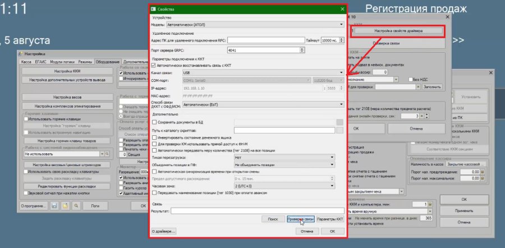Click the calculator icon beside Порог нал. максимальное
The height and width of the screenshot is (248, 505).
point(483,178)
